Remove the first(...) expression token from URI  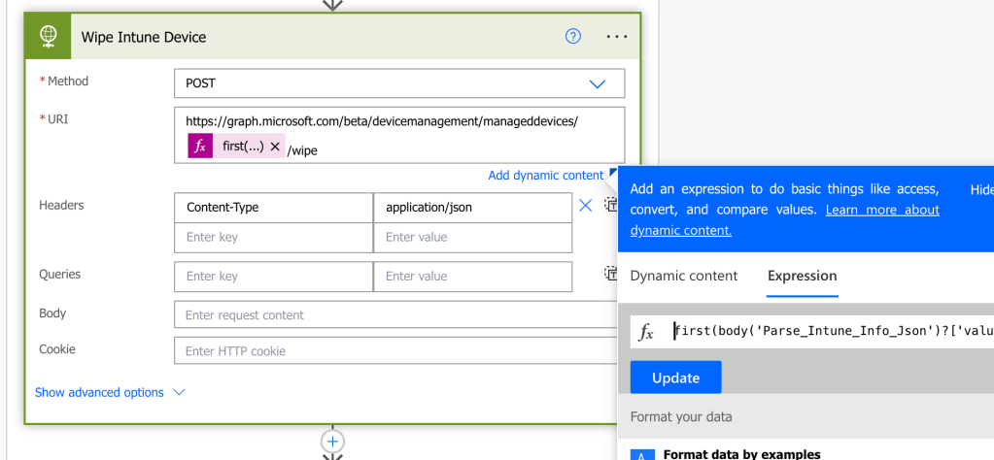point(275,147)
